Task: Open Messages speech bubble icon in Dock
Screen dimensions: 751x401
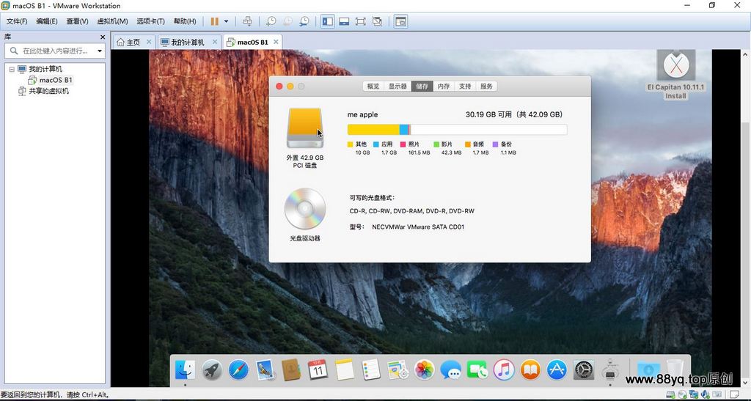Action: [x=451, y=370]
